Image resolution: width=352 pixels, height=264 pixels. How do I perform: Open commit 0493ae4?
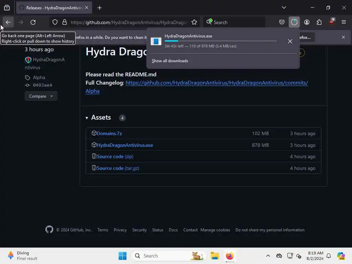click(42, 85)
